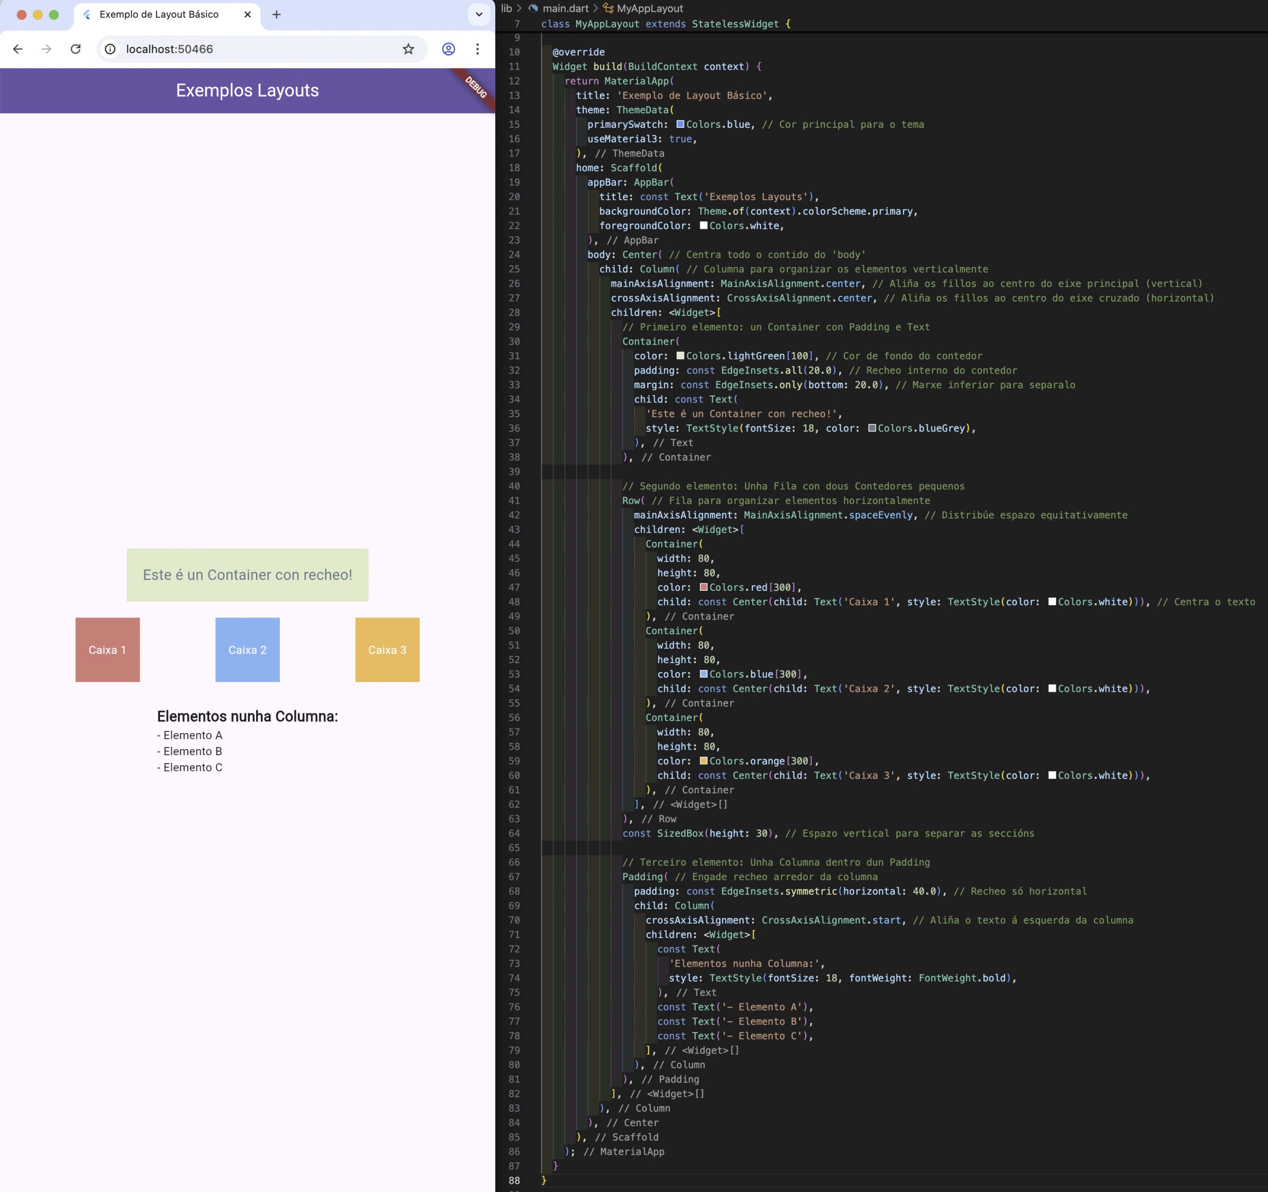Expand the tab search dropdown
1268x1192 pixels.
[x=479, y=15]
